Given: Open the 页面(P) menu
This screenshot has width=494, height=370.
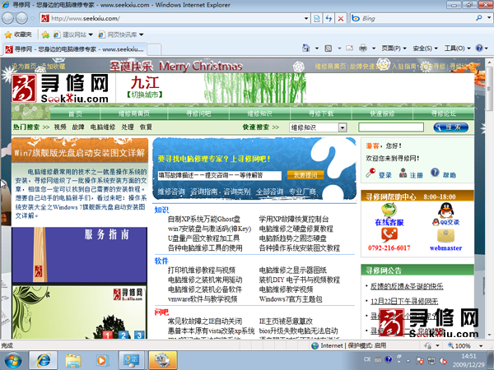Looking at the screenshot, I should click(x=394, y=49).
